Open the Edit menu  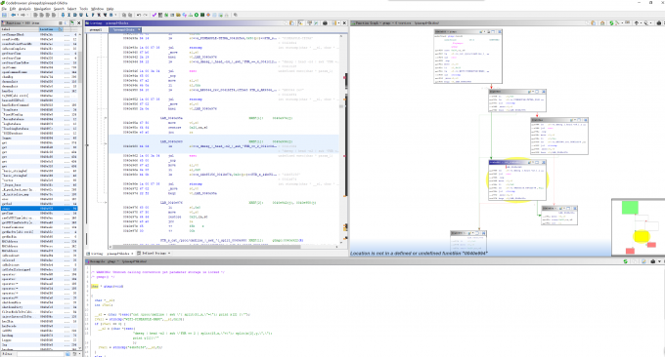pos(13,9)
